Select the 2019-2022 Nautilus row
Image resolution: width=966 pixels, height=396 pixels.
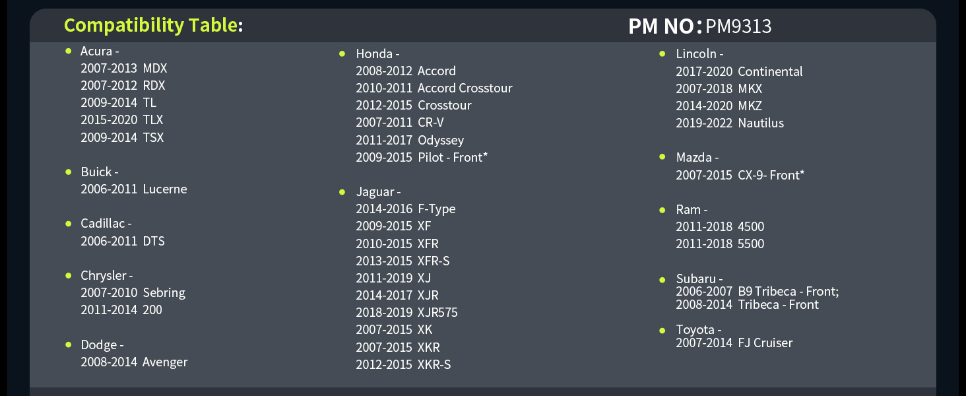[x=730, y=123]
